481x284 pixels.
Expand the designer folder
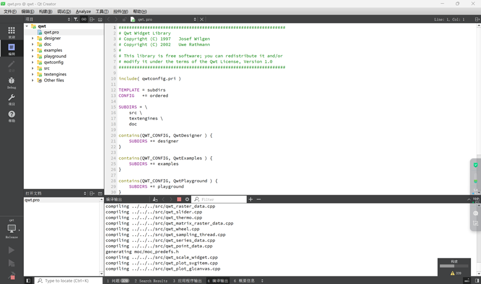[x=33, y=38]
